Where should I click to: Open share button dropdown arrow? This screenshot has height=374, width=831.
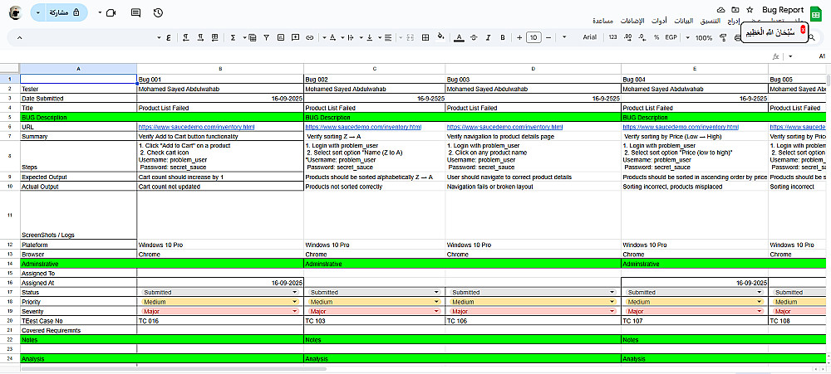pos(38,12)
